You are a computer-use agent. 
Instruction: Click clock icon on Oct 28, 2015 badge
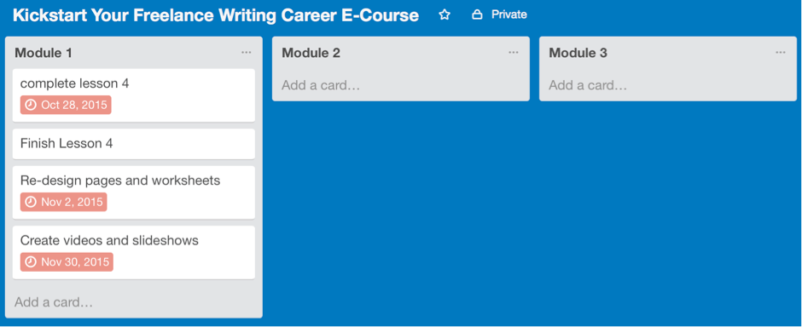(31, 105)
